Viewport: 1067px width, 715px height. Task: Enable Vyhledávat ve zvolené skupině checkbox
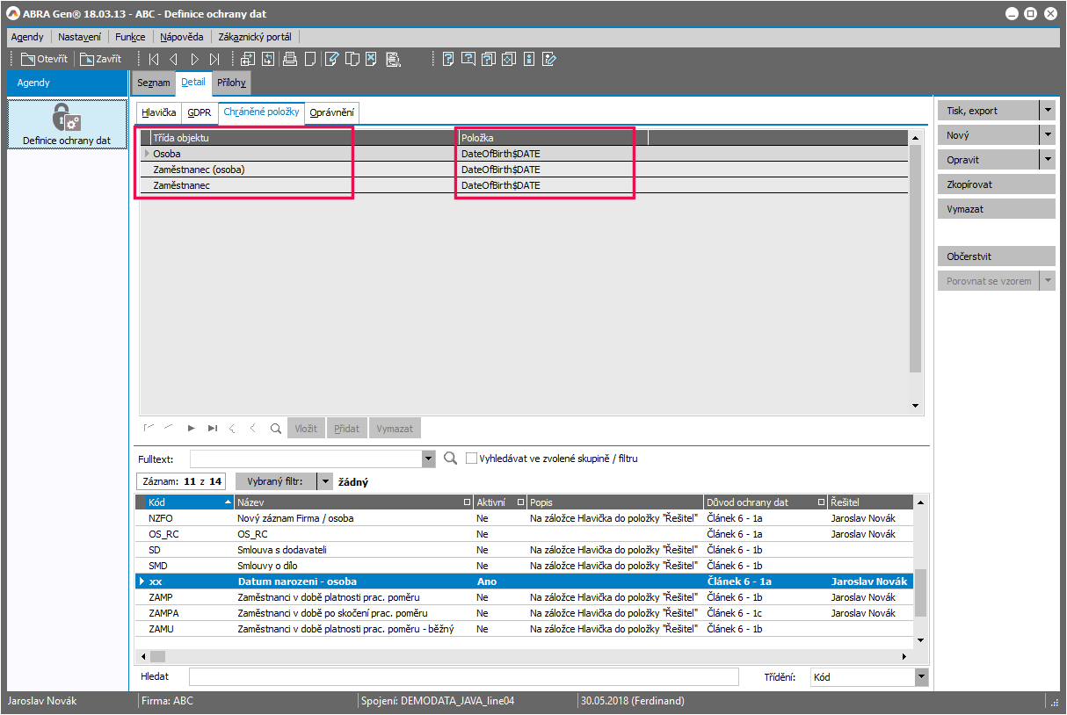(472, 459)
